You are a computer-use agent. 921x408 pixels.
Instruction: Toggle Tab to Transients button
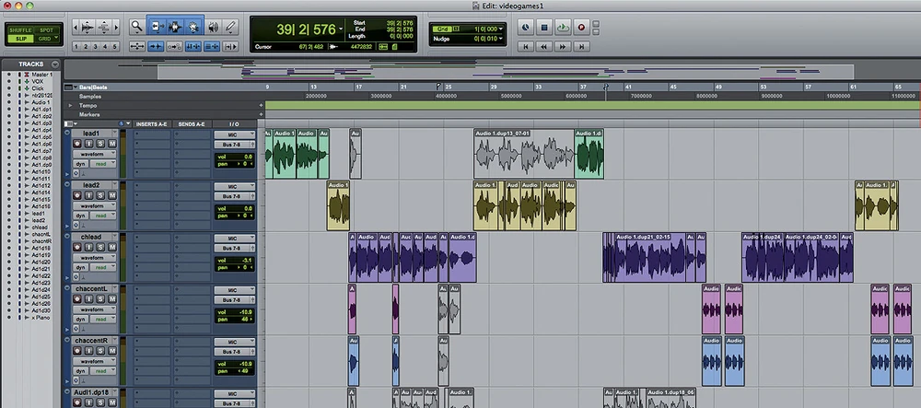[156, 46]
